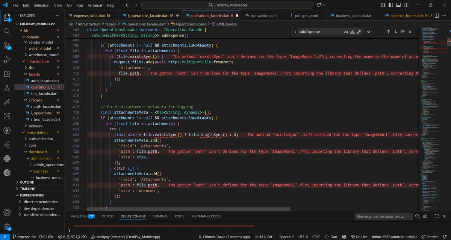Image resolution: width=451 pixels, height=240 pixels.
Task: Open Source Control showing 59 pending changes
Action: pos(7,46)
